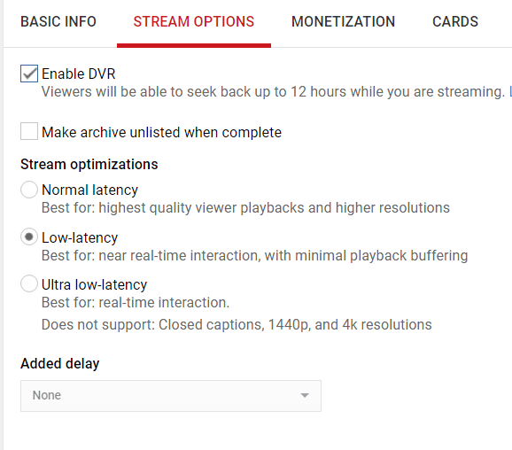Image resolution: width=512 pixels, height=450 pixels.
Task: Click the None value in delay selector
Action: (x=47, y=395)
